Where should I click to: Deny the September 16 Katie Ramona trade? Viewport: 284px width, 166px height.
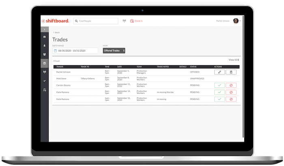[231, 99]
